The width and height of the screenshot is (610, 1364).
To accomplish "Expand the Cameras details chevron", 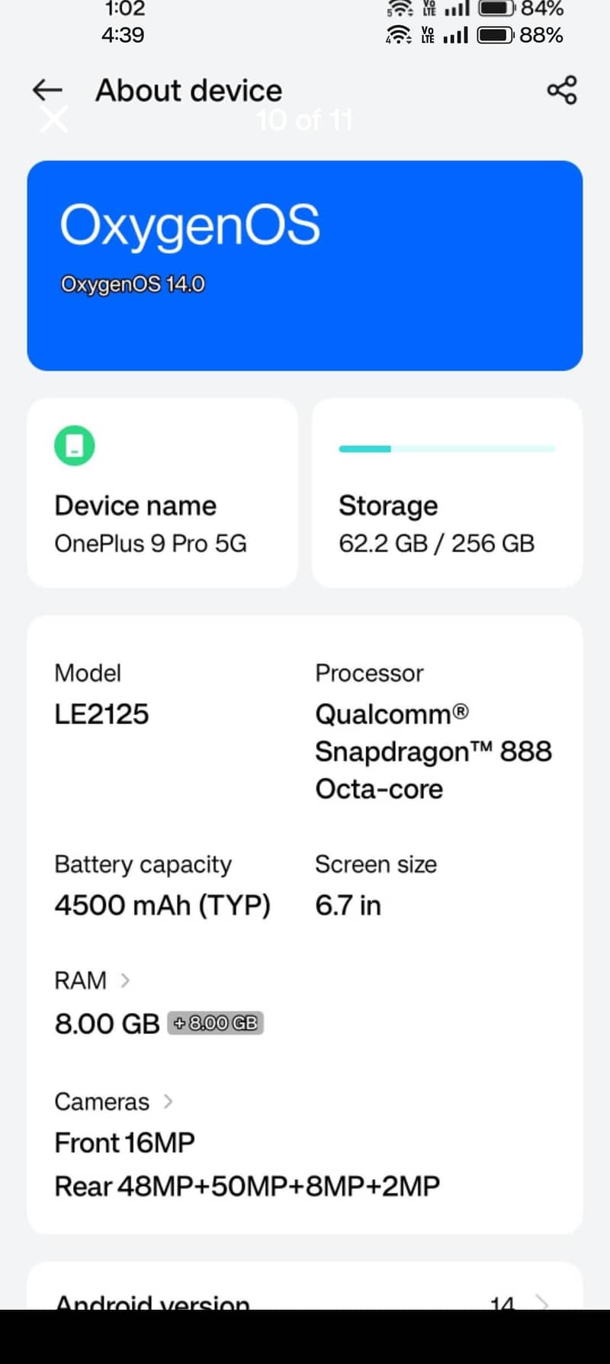I will [169, 1101].
